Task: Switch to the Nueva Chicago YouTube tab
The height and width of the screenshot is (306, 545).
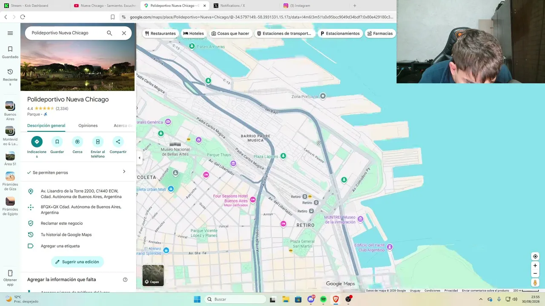Action: pos(104,6)
